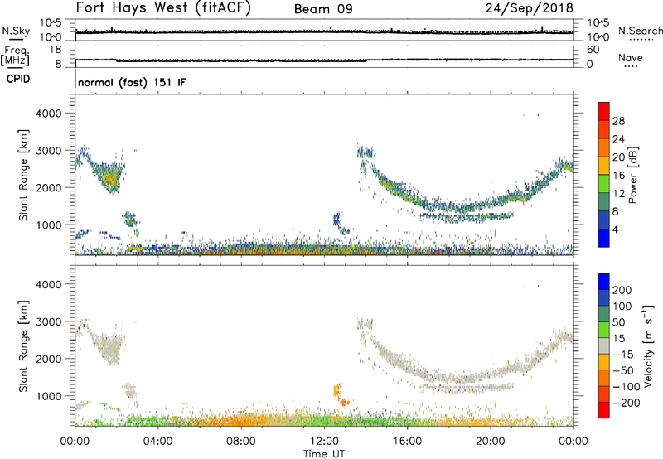Image resolution: width=663 pixels, height=459 pixels.
Task: Click the velocity panel "Slant Range [km]" label
Action: 23,346
